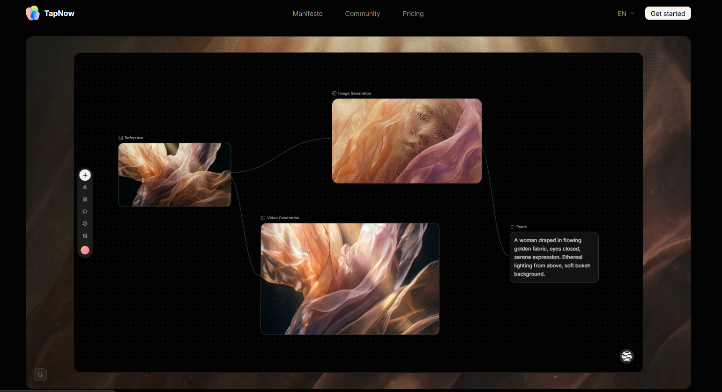
Task: Click the Get started button
Action: click(668, 13)
